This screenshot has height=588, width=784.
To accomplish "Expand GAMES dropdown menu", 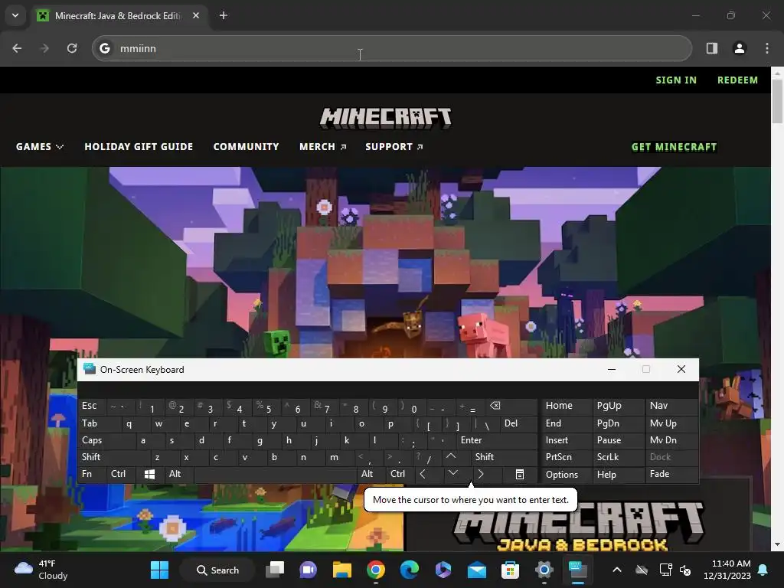I will tap(40, 146).
